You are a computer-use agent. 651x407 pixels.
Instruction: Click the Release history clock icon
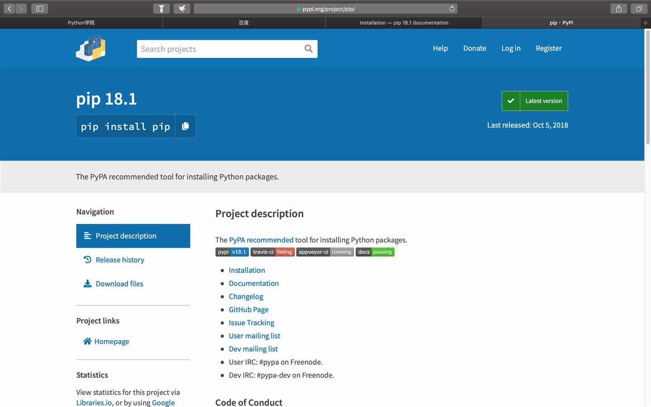coord(88,260)
